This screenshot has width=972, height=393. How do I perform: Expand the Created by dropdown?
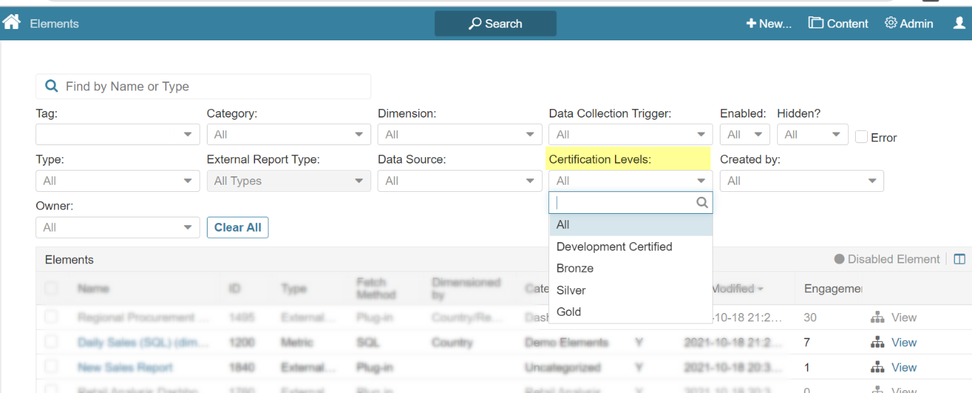click(x=801, y=181)
